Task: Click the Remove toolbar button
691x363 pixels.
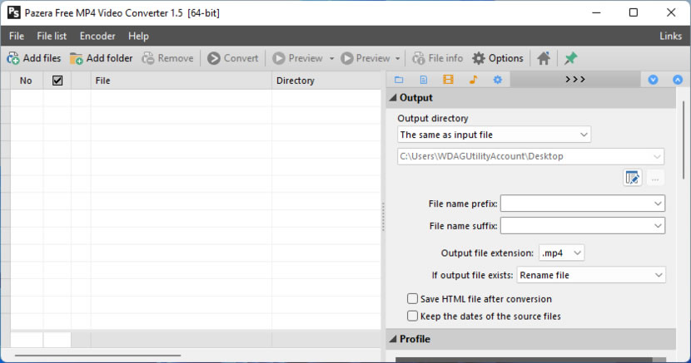Action: (168, 58)
